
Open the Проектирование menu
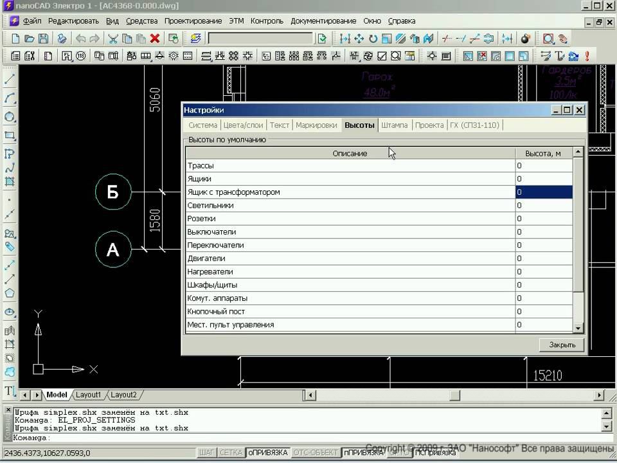(193, 21)
